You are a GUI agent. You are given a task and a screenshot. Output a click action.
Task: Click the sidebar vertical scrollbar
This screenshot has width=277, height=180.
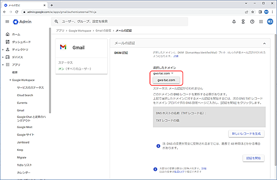pos(50,70)
